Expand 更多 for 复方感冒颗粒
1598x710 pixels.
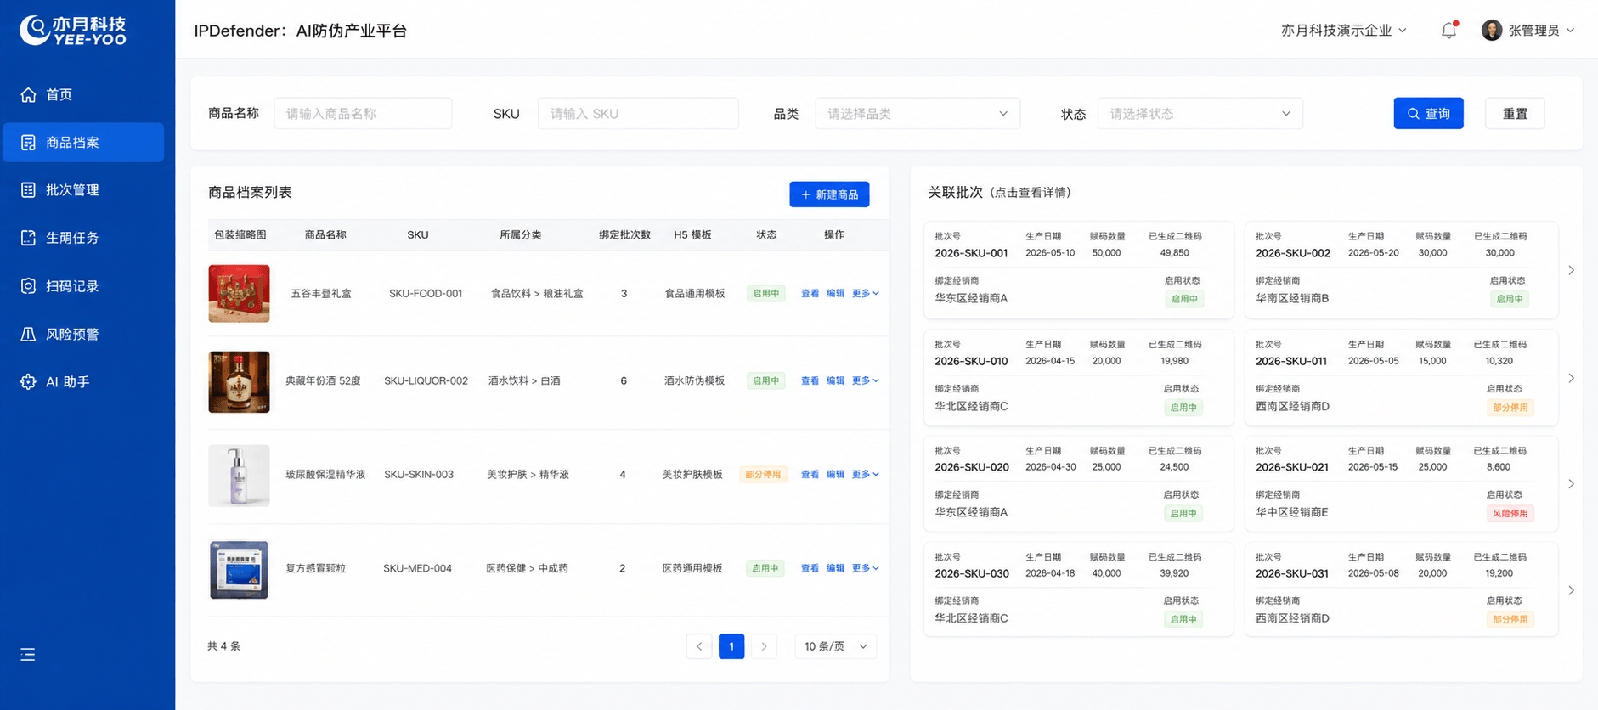coord(865,568)
